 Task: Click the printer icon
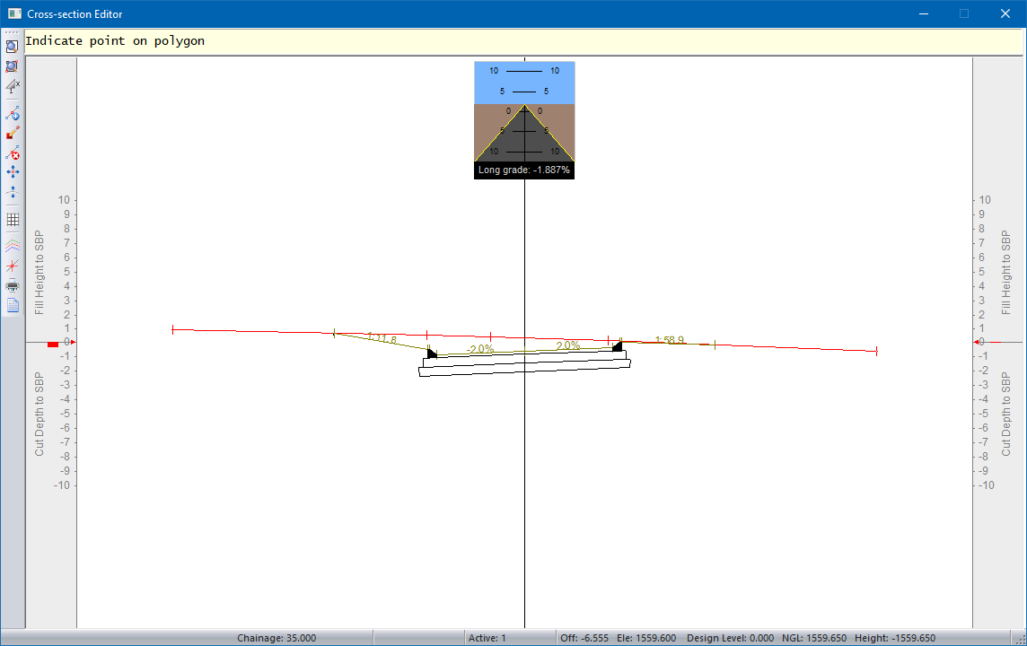point(13,286)
